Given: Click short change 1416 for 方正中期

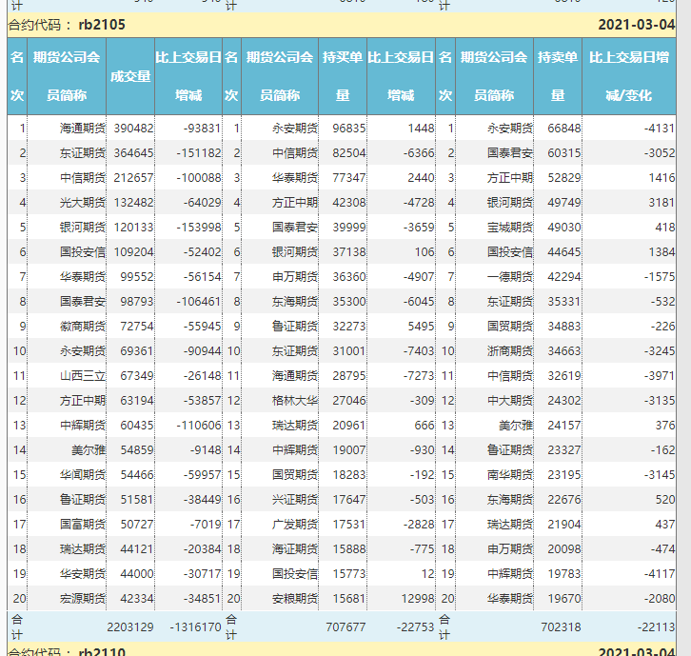Looking at the screenshot, I should click(661, 178).
